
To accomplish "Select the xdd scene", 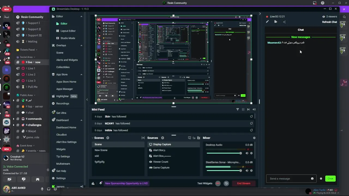I will 118,156.
